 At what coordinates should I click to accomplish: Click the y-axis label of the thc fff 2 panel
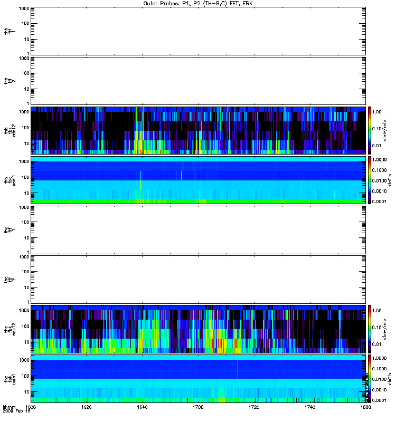tap(10, 280)
